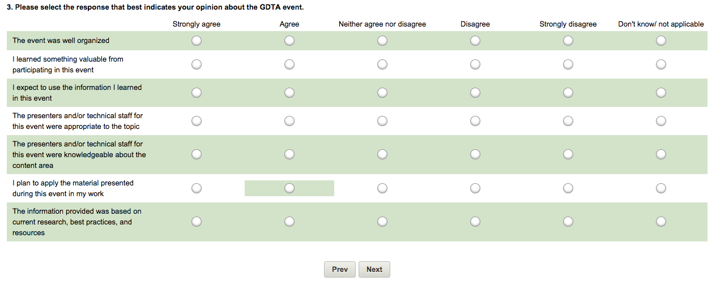The width and height of the screenshot is (716, 294).
Task: Choose Agree for plan to apply material
Action: click(289, 188)
